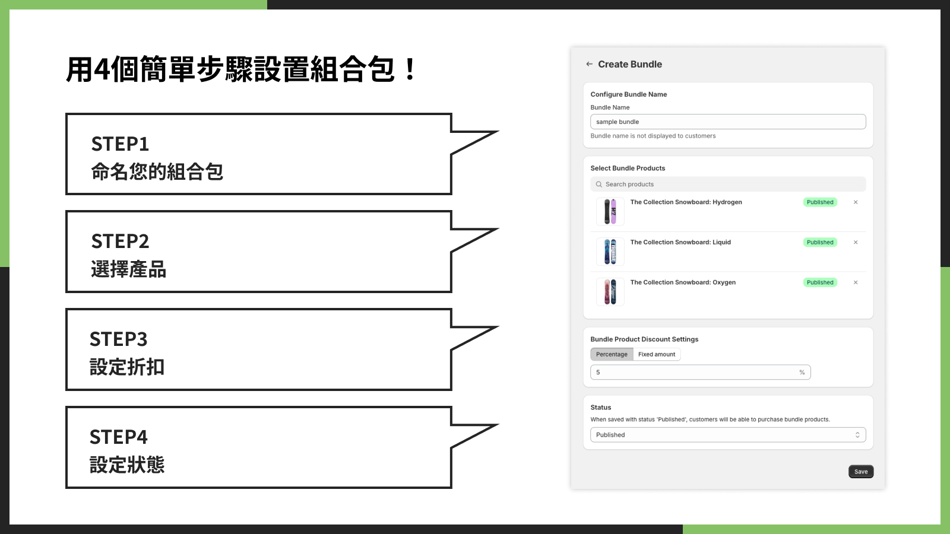
Task: Open the Status dropdown showing Published
Action: [x=728, y=435]
